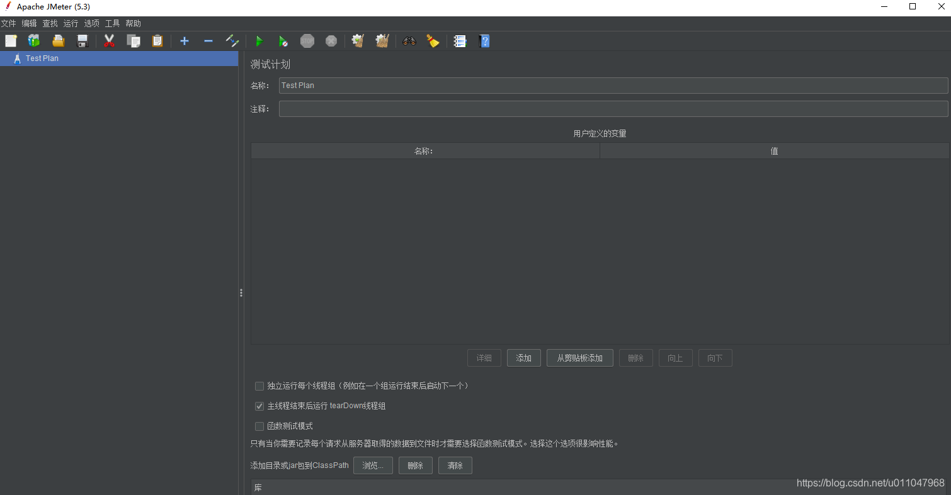This screenshot has width=951, height=495.
Task: Click the 向上 button
Action: [x=675, y=358]
